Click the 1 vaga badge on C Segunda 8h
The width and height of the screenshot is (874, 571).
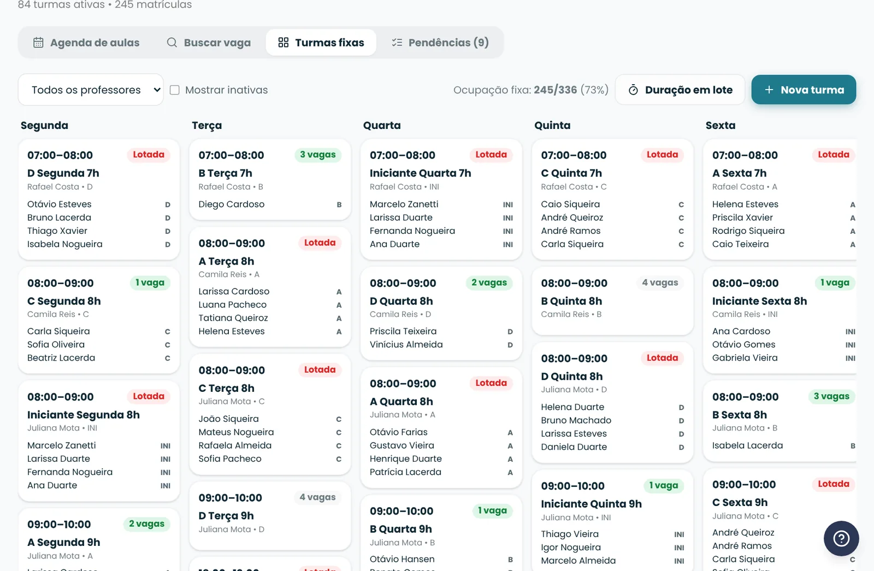[x=150, y=282]
